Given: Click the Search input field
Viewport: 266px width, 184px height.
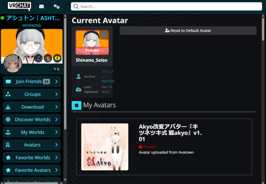Looking at the screenshot, I should click(166, 7).
